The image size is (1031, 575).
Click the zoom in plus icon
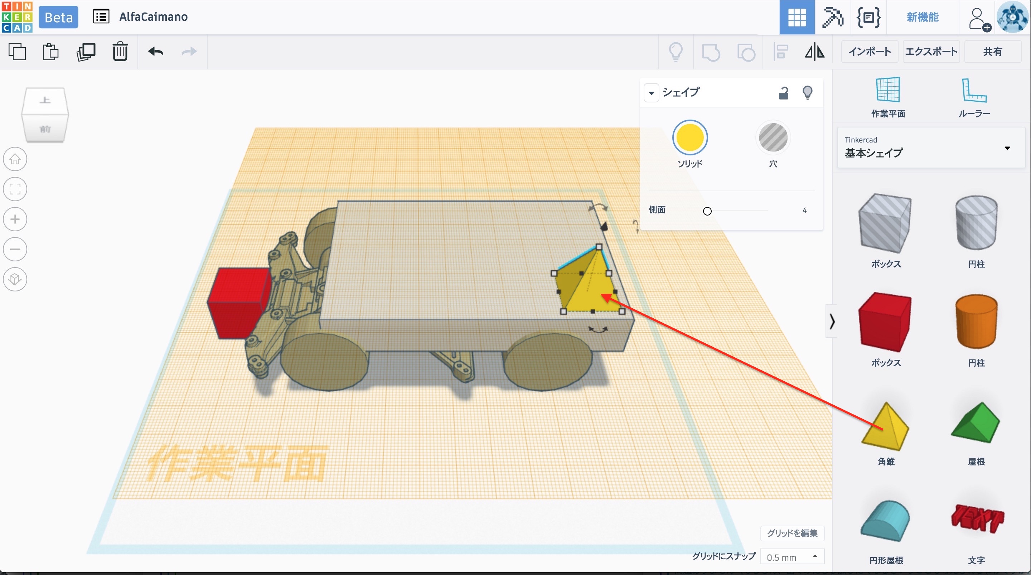click(x=15, y=219)
